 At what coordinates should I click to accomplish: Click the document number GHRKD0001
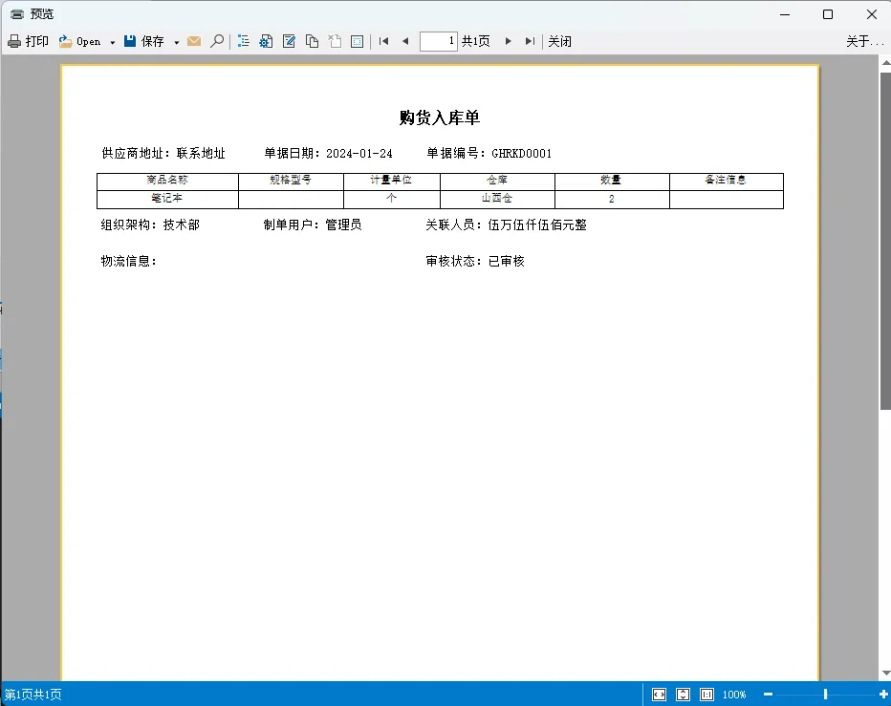(522, 154)
